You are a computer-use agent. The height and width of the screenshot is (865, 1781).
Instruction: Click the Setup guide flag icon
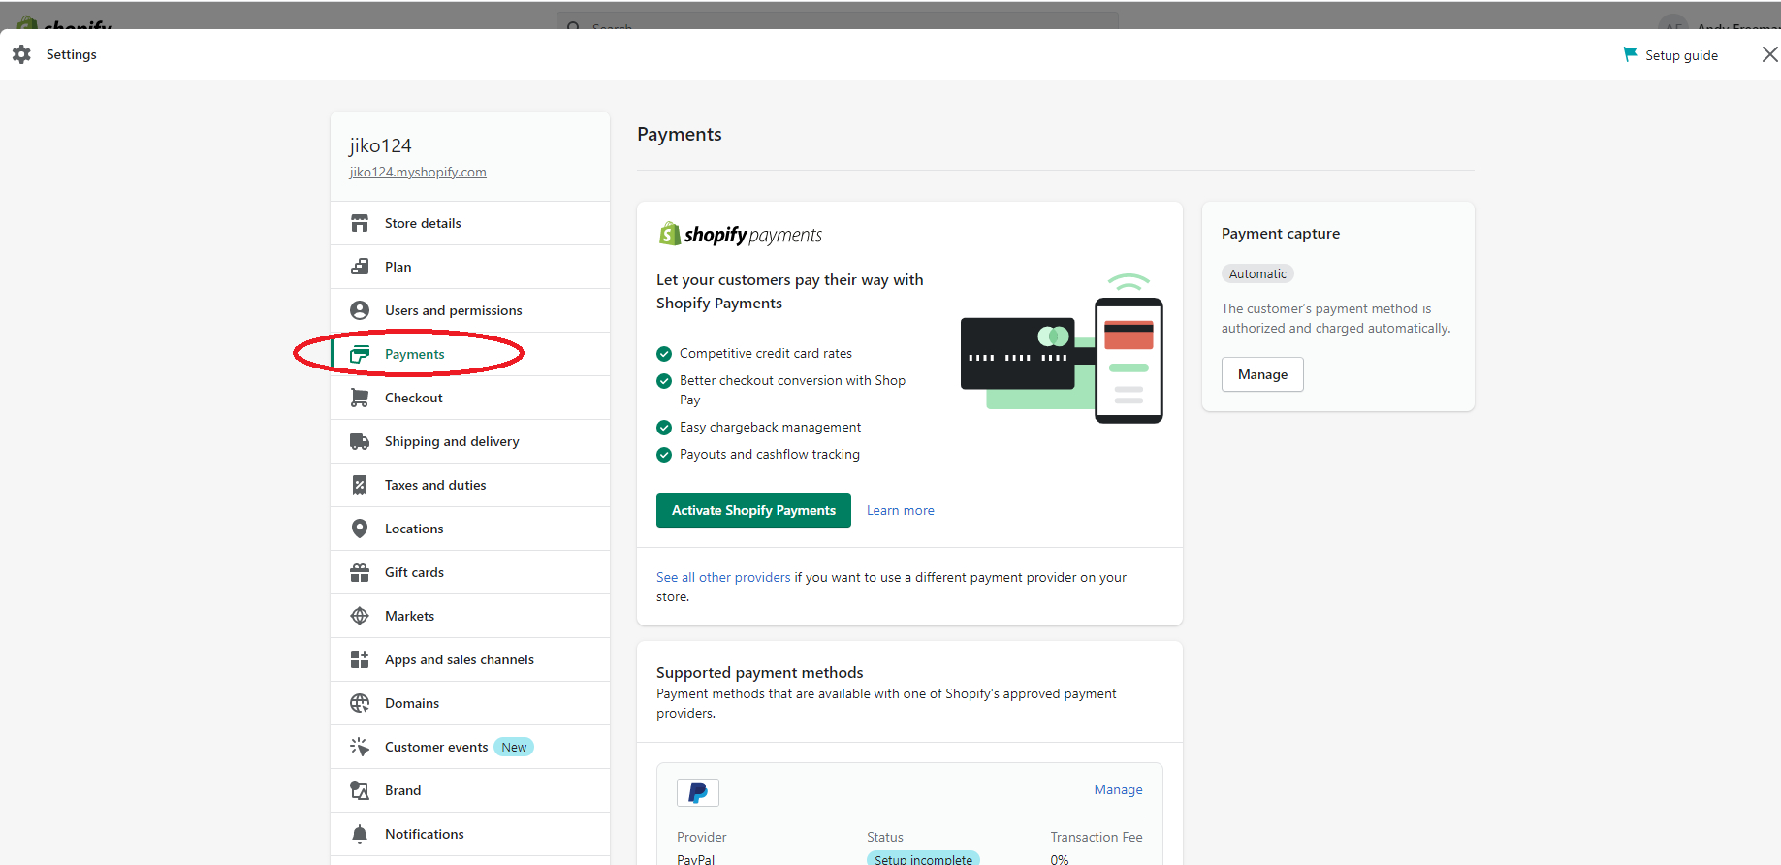[1630, 54]
